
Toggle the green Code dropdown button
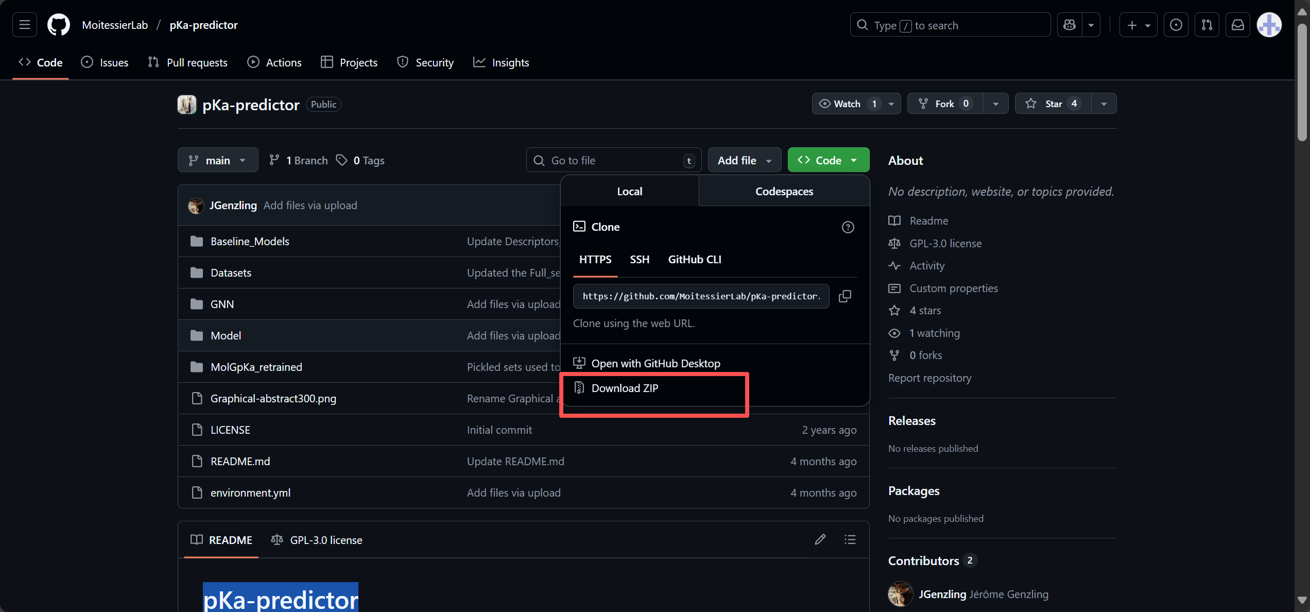829,160
